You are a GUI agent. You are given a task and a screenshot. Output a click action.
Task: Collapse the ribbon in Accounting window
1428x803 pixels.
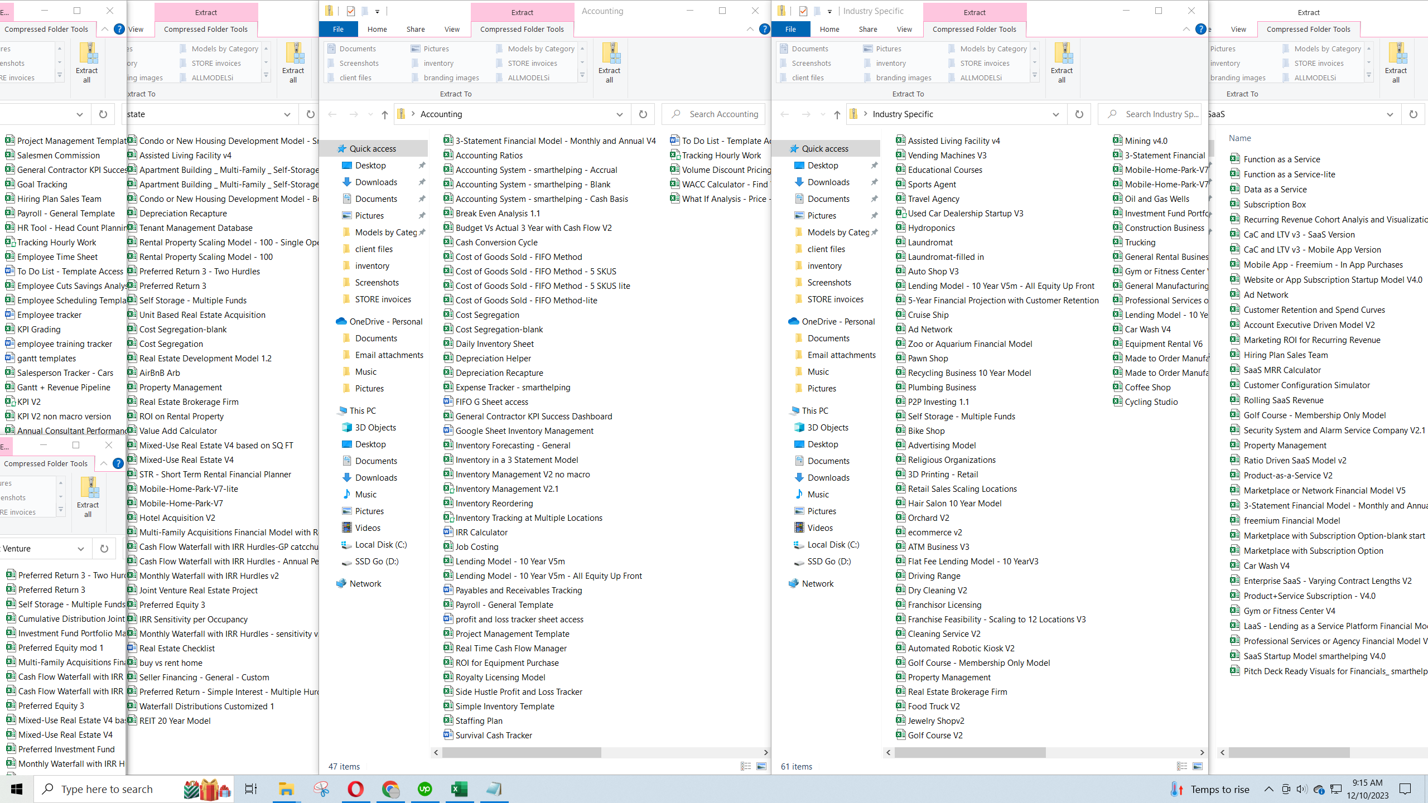750,29
